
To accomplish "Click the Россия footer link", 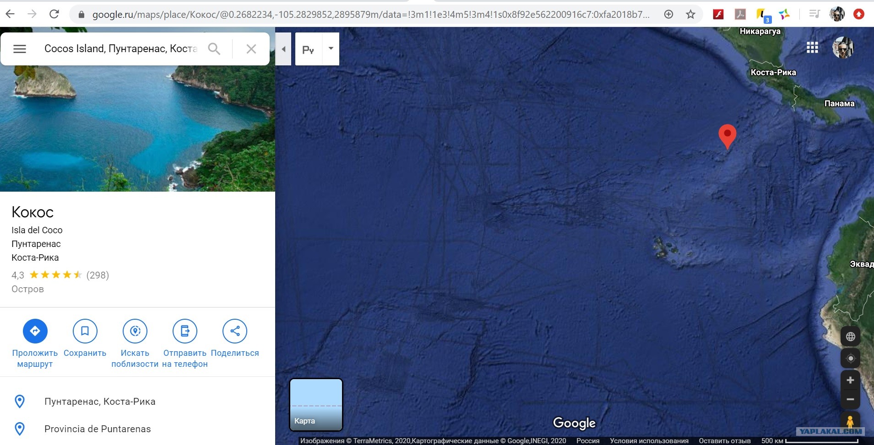I will pyautogui.click(x=588, y=441).
